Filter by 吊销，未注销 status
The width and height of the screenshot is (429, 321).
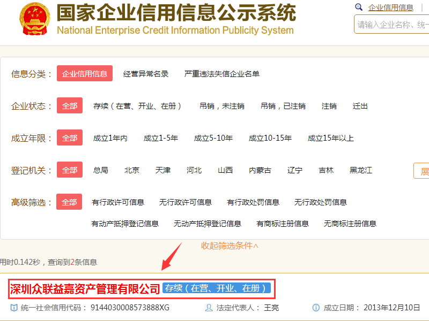click(221, 106)
